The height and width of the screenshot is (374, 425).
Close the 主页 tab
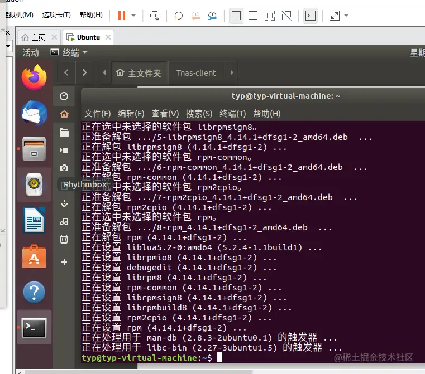[x=54, y=37]
